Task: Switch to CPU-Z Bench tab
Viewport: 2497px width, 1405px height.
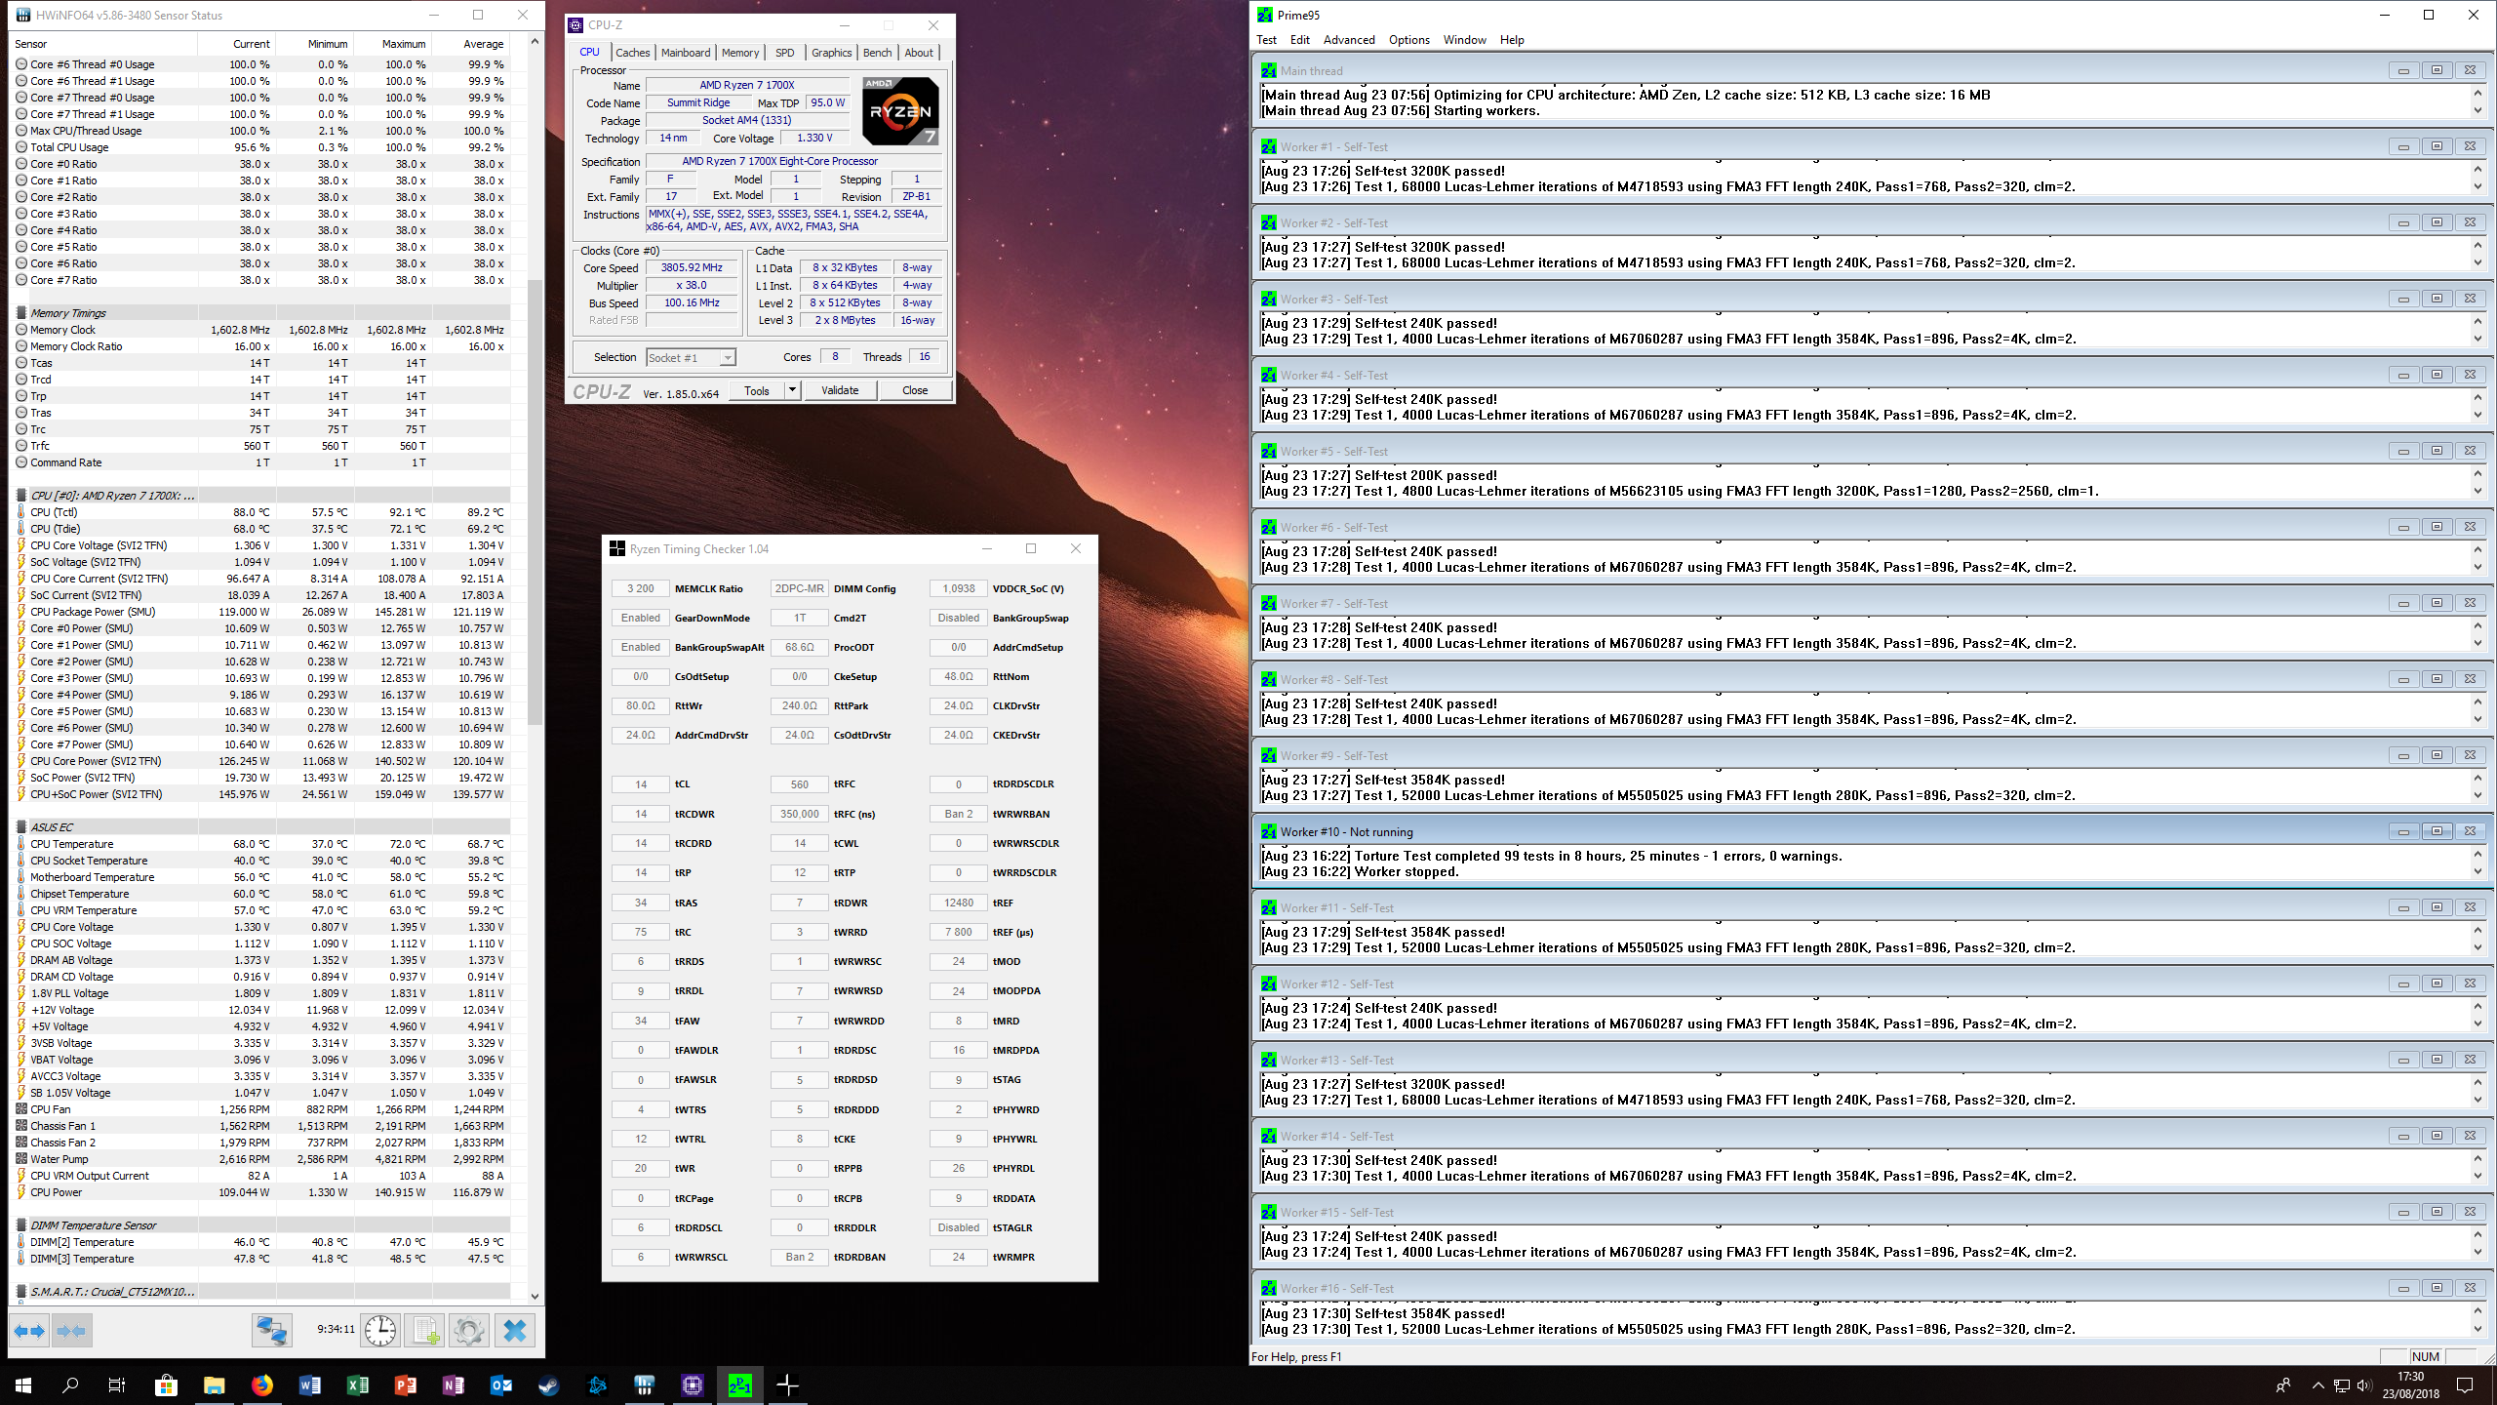Action: [x=877, y=53]
